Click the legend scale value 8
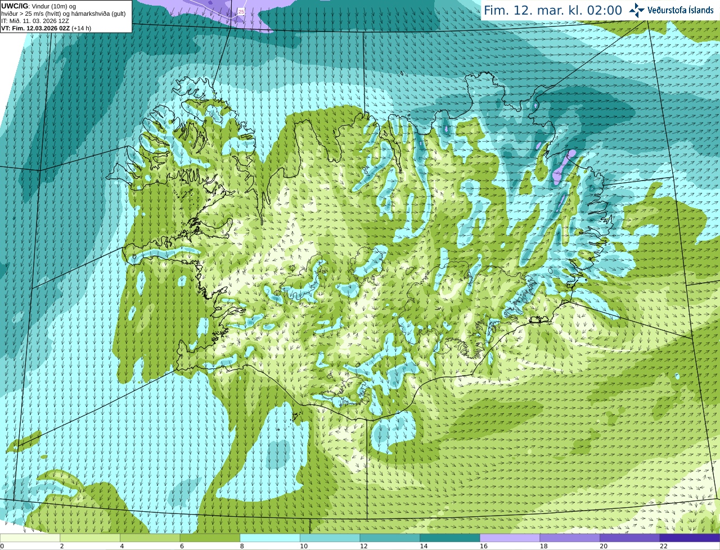The width and height of the screenshot is (720, 550). (242, 546)
